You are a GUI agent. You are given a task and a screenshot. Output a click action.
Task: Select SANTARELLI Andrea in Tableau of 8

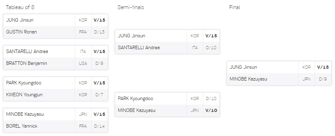click(27, 51)
